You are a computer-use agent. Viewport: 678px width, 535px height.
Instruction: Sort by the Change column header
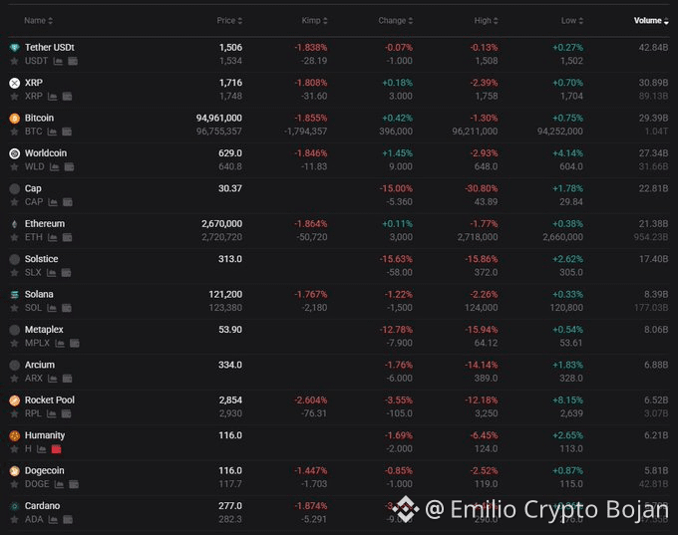[x=395, y=20]
